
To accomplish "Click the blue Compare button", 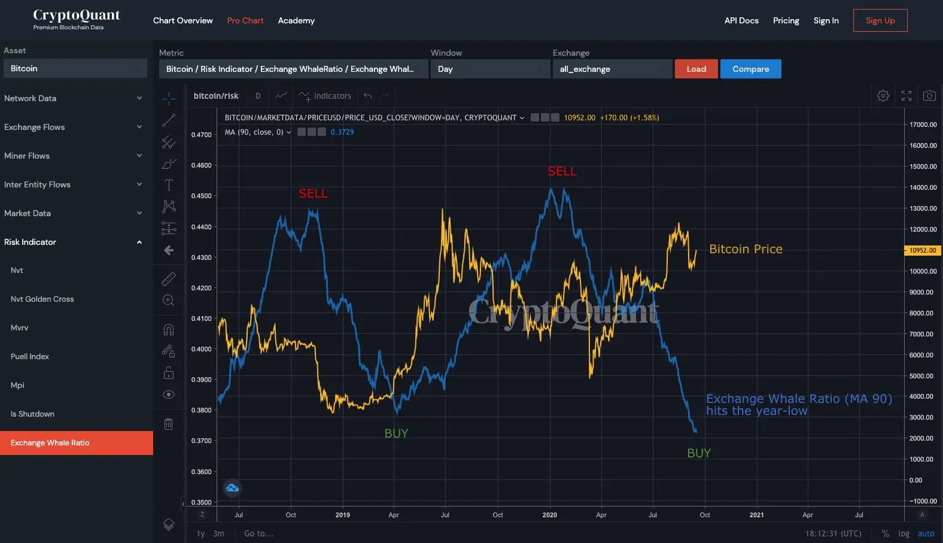I will 750,69.
